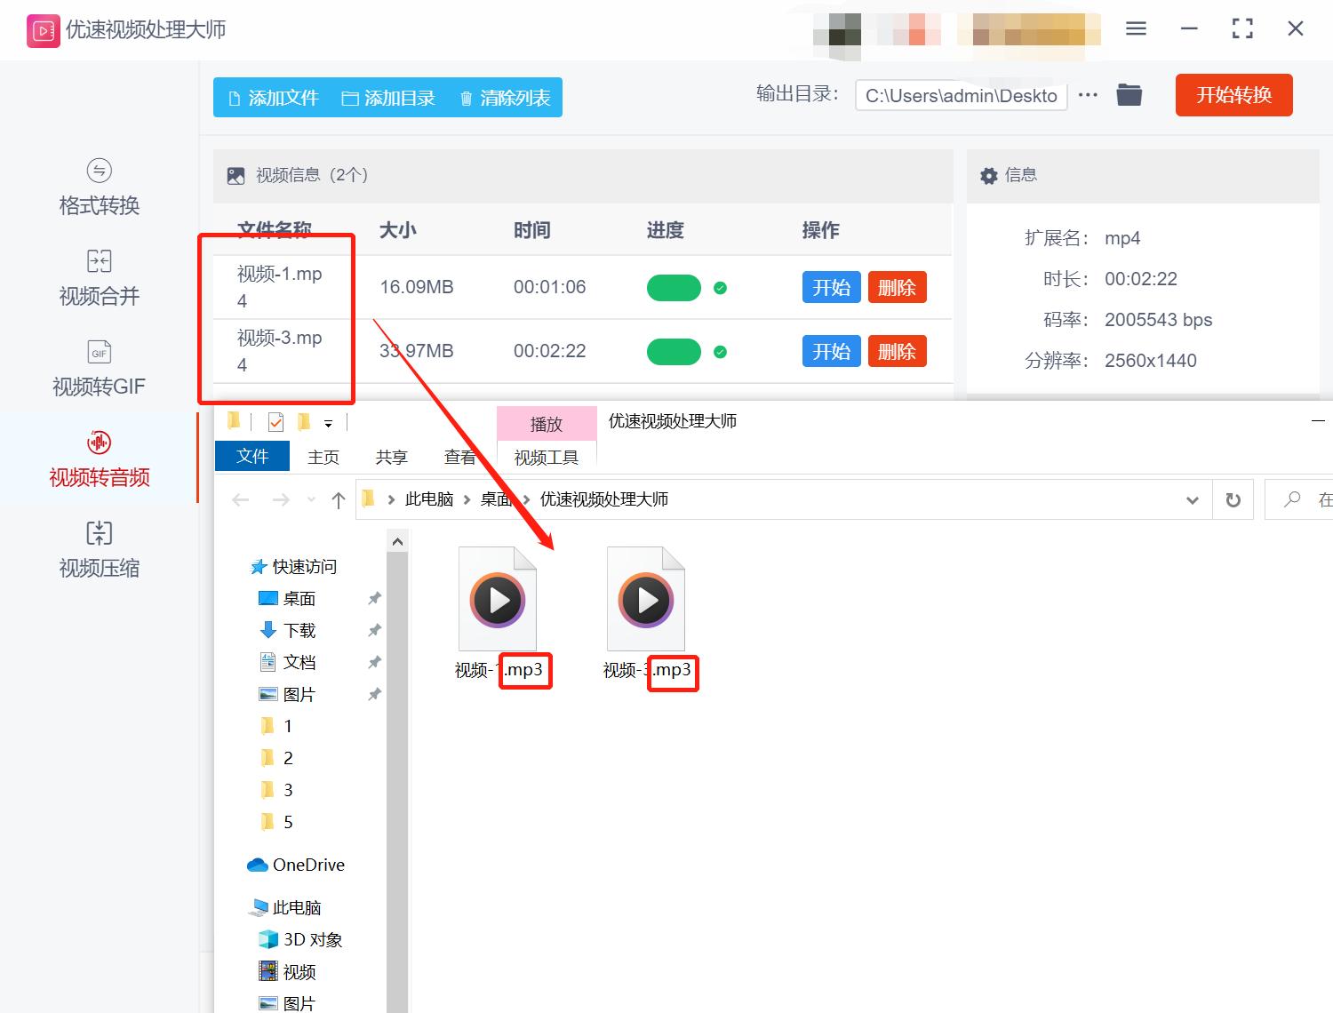Select the 视频-1.mp3 file thumbnail
This screenshot has height=1013, width=1333.
click(x=497, y=598)
